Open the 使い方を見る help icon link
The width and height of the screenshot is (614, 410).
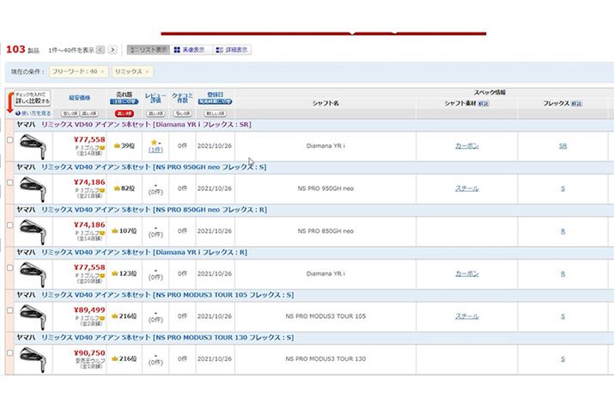33,113
